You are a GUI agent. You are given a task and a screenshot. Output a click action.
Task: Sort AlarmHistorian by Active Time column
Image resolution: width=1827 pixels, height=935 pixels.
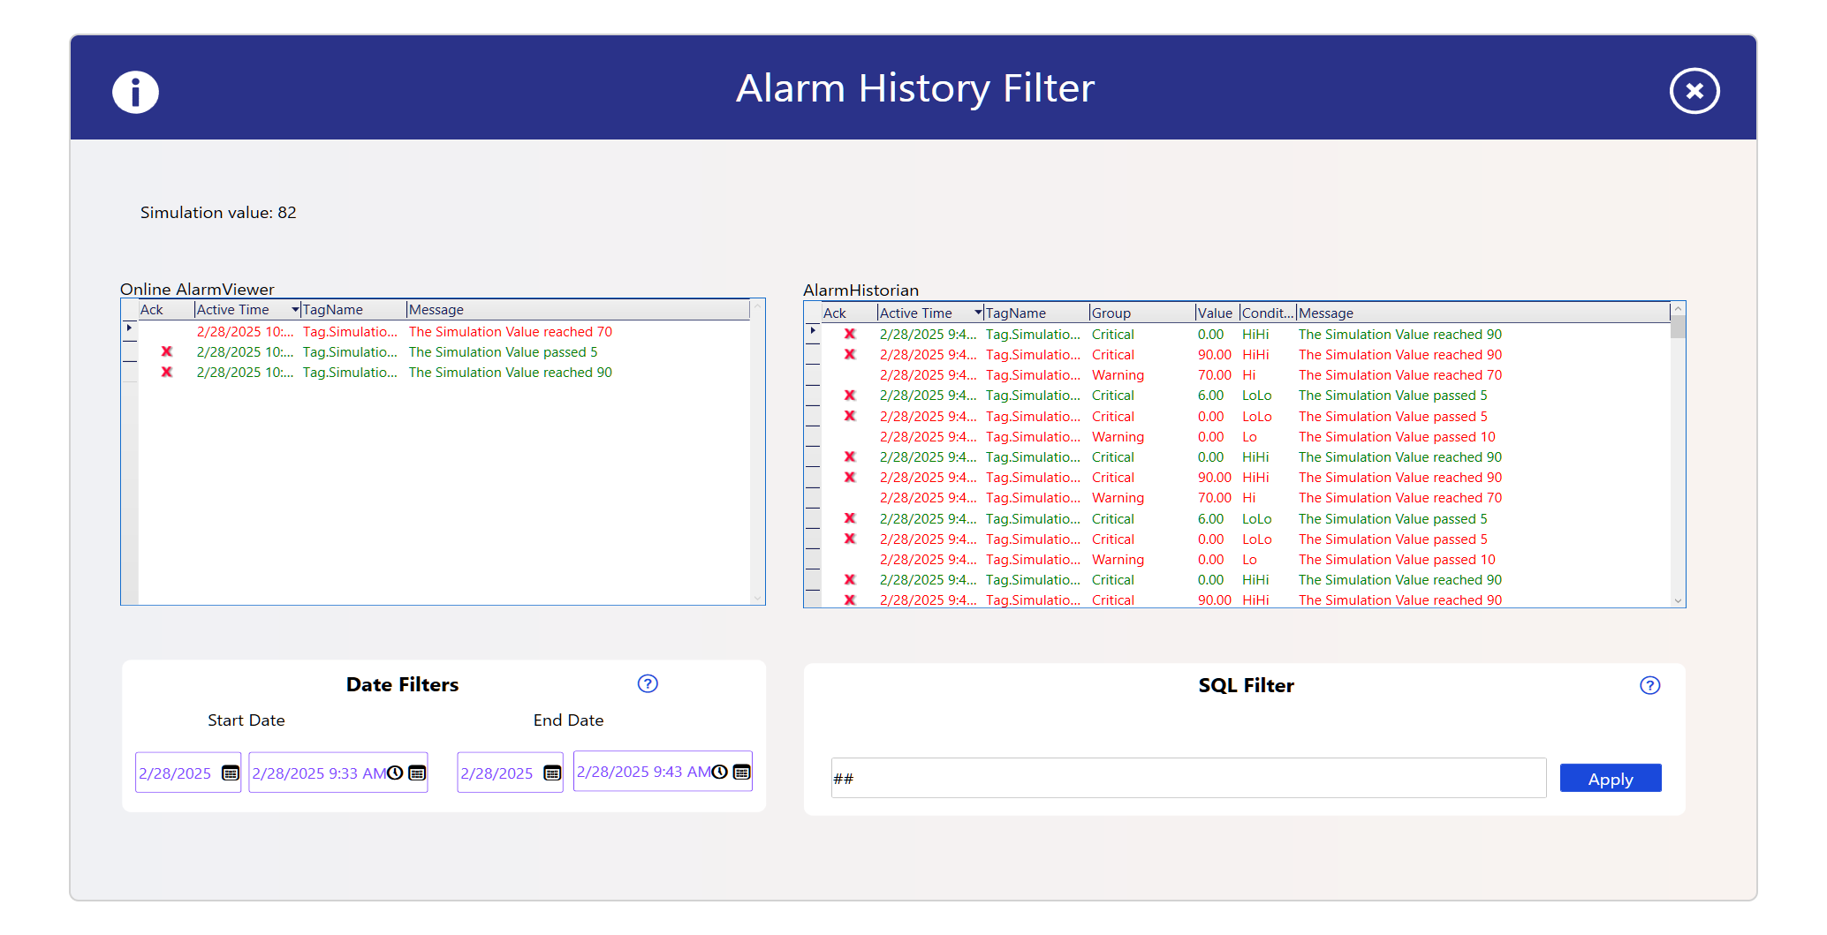[x=929, y=313]
